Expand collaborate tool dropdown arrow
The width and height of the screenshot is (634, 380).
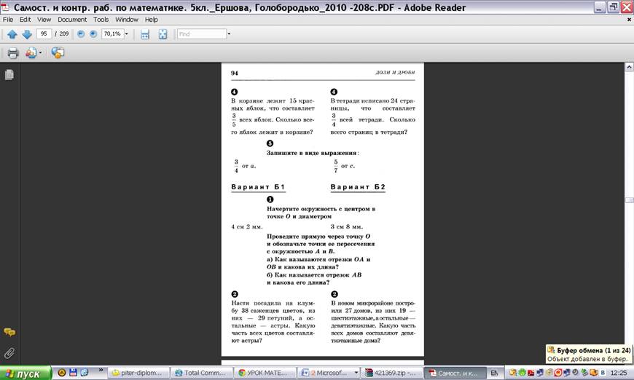(x=40, y=53)
